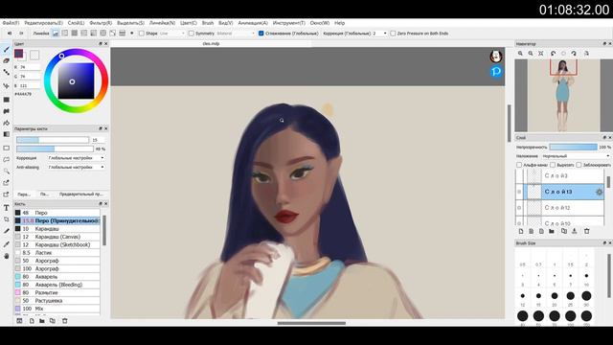Select the Hand pan tool
Viewport: 613px width, 345px height.
pyautogui.click(x=7, y=256)
